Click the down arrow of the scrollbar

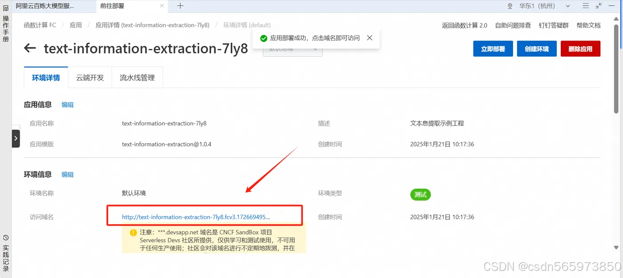616,247
